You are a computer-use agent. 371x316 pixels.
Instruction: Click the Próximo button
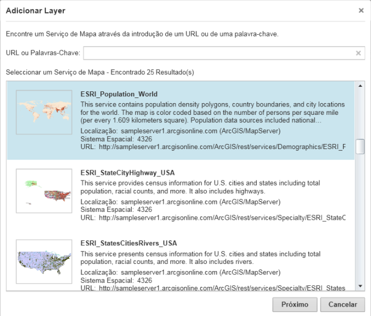295,304
